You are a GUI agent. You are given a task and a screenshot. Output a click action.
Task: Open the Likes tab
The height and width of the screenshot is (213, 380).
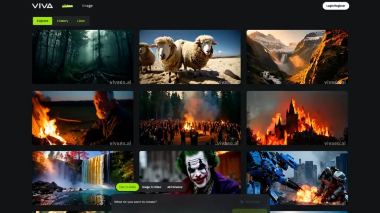click(x=81, y=21)
